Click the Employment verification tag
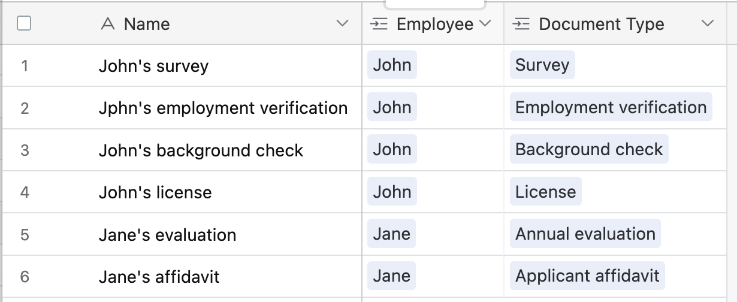Image resolution: width=737 pixels, height=302 pixels. coord(611,107)
